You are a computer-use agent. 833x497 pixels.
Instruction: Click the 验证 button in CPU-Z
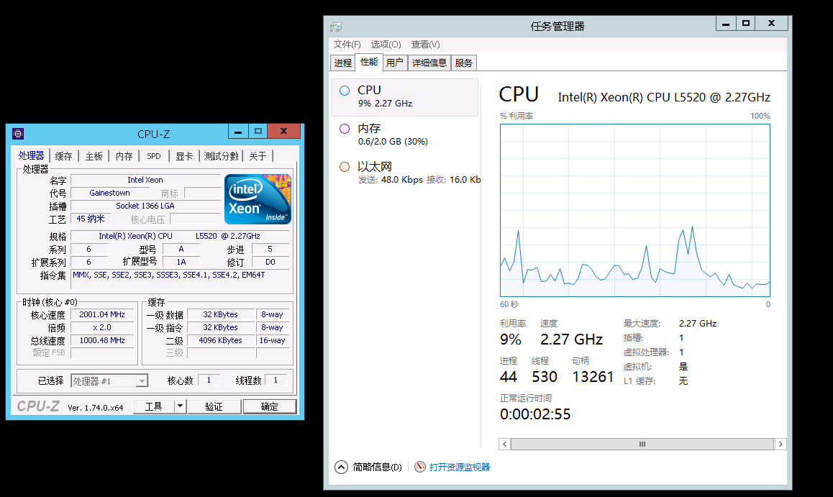coord(213,406)
